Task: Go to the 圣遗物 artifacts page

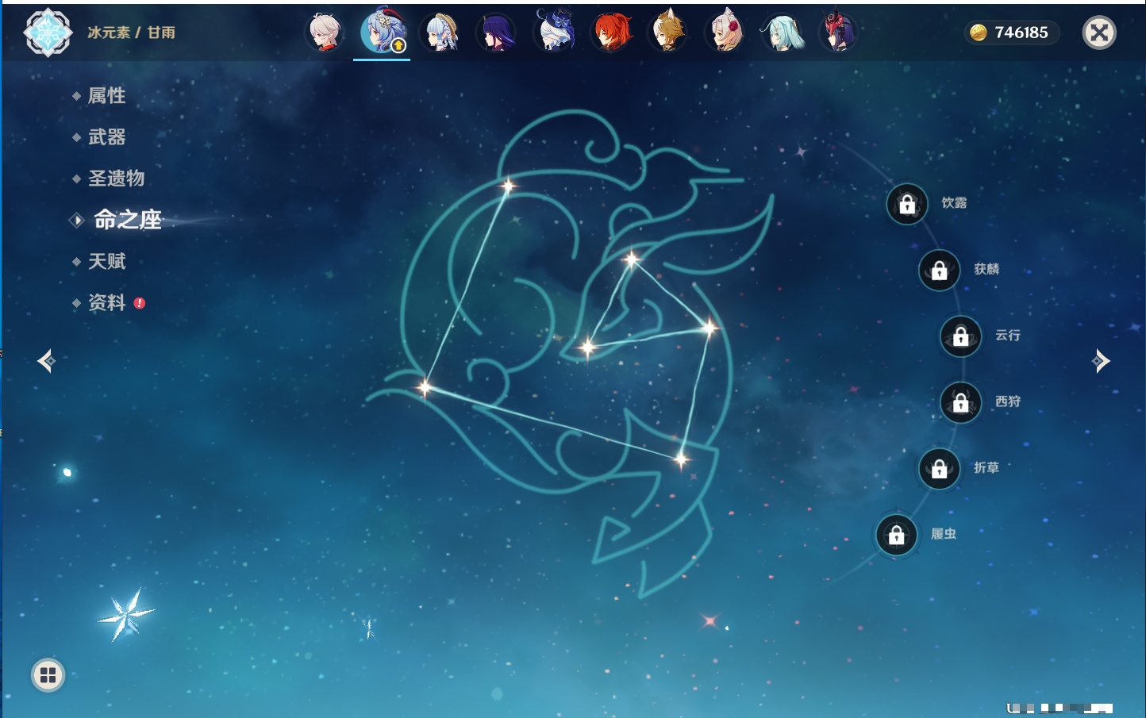Action: [x=116, y=179]
